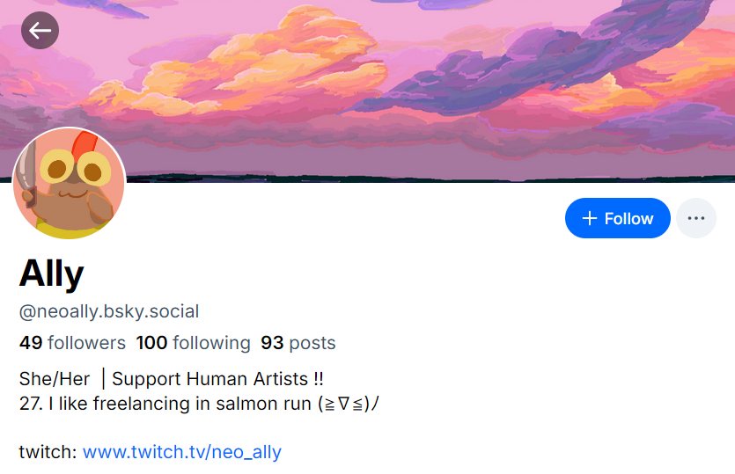The height and width of the screenshot is (474, 735).
Task: Click the number 49 in followers
Action: point(31,343)
